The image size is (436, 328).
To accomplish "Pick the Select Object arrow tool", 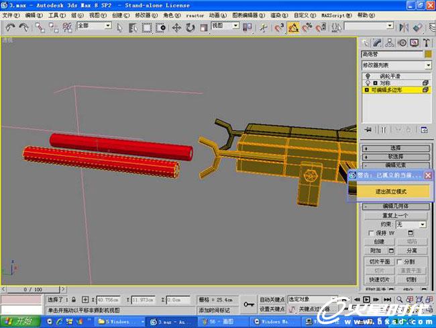I will coord(120,28).
